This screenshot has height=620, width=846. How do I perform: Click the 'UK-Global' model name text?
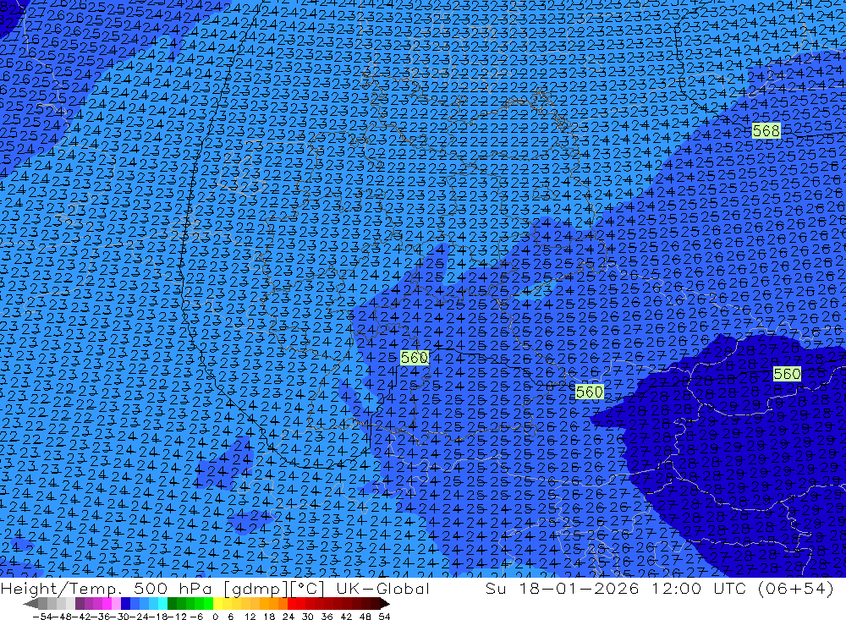click(x=382, y=589)
